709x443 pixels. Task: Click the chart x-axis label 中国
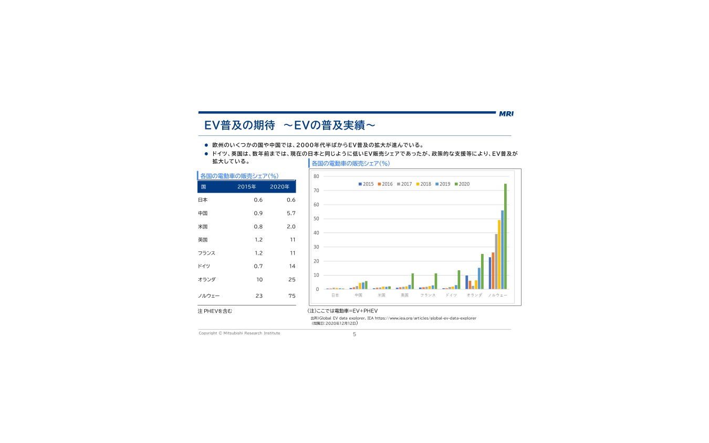(x=358, y=296)
